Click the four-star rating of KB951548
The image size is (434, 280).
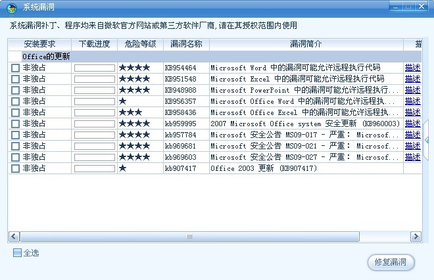pos(135,79)
